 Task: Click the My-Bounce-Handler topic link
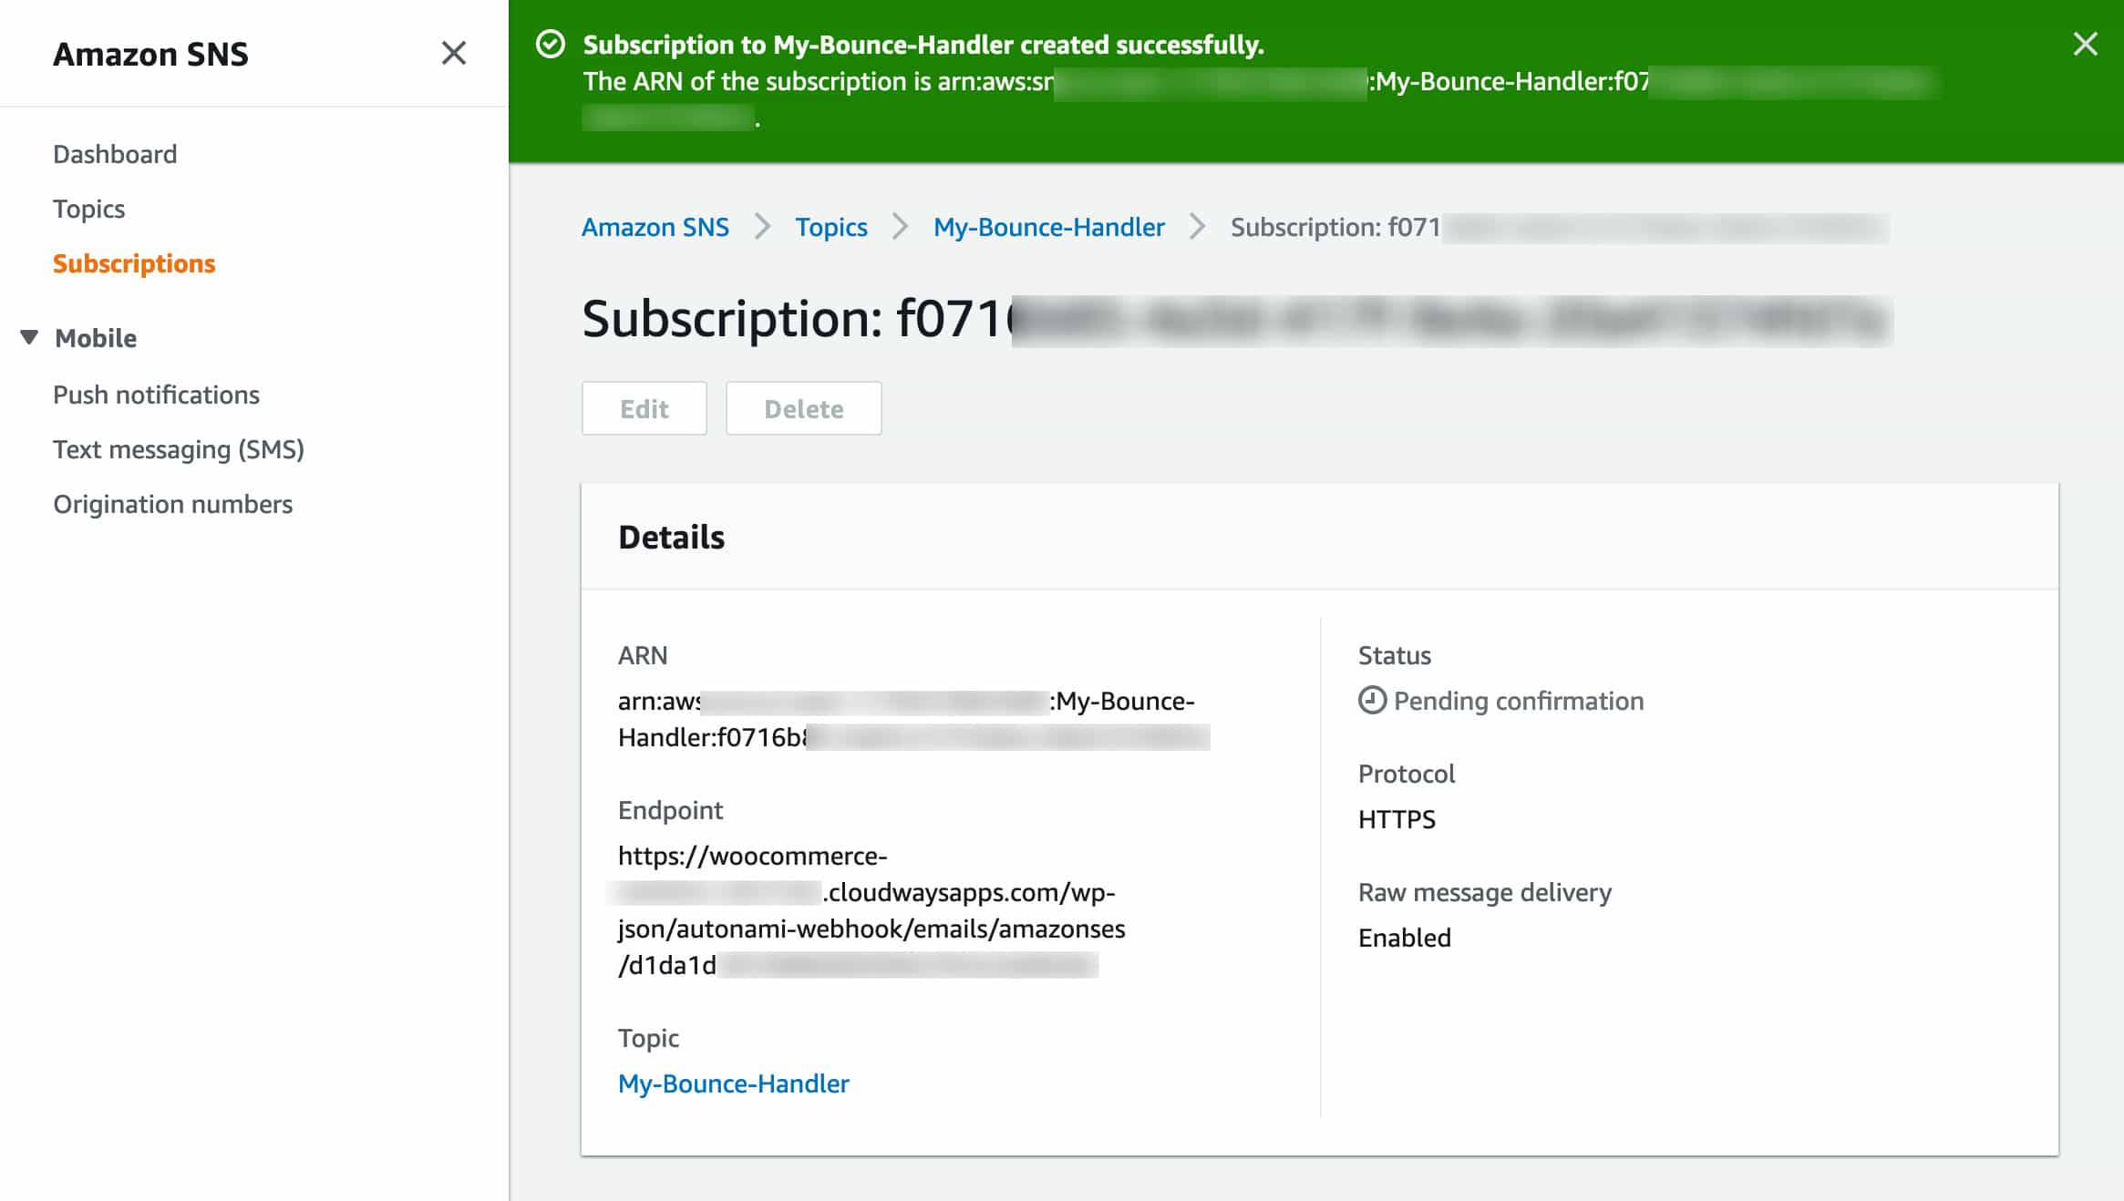[x=732, y=1083]
